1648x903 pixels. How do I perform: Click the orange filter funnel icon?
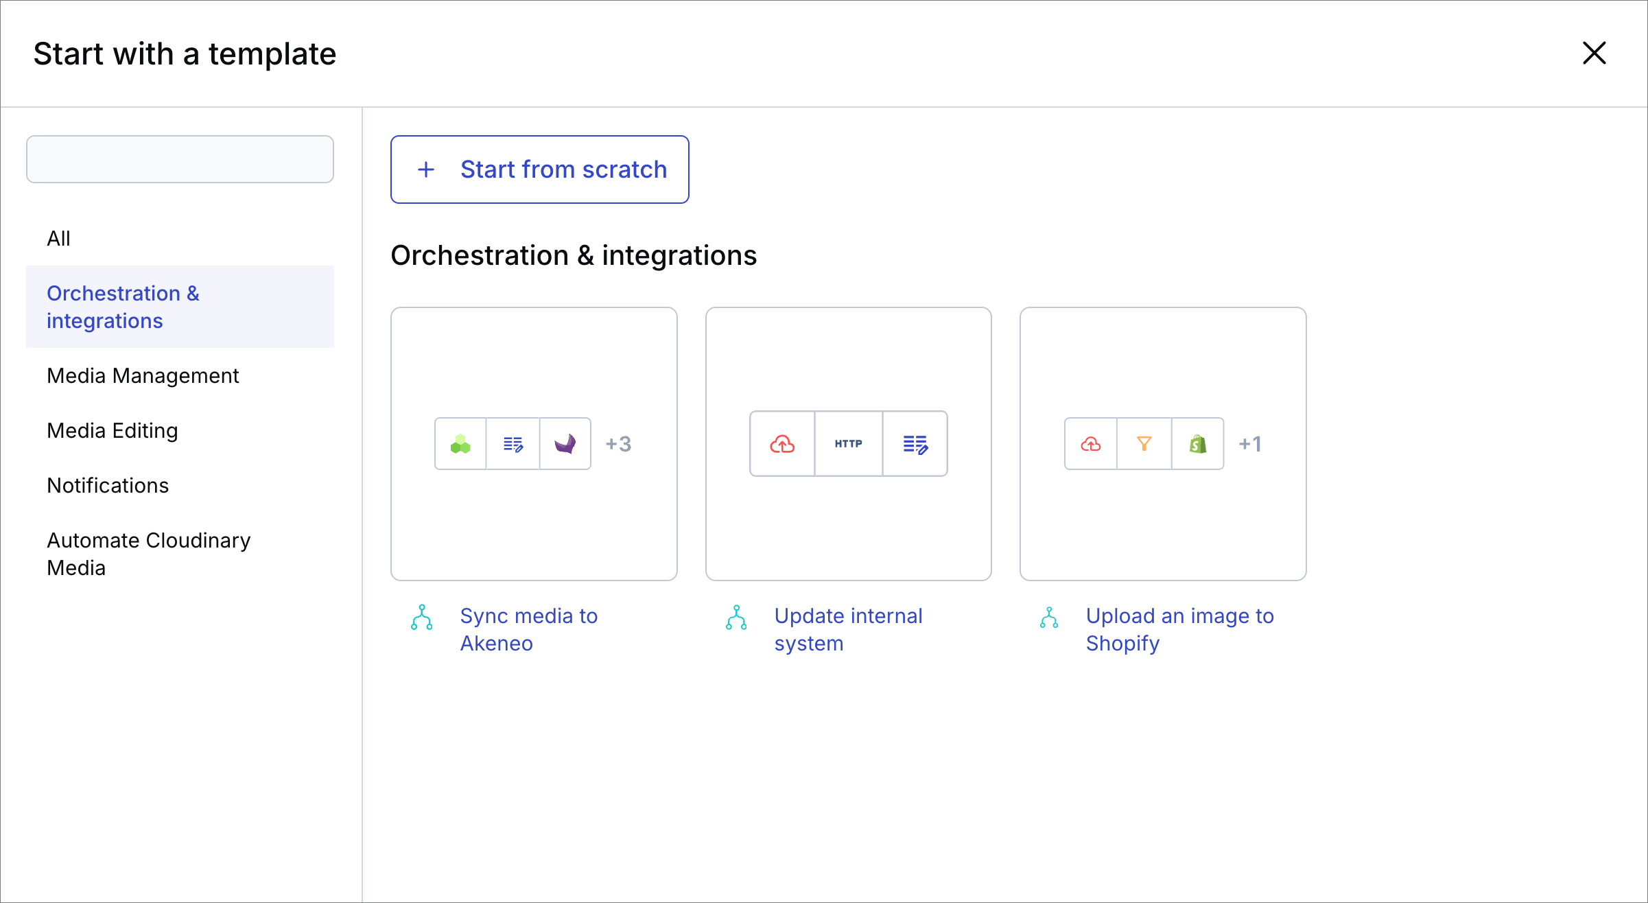click(x=1144, y=444)
